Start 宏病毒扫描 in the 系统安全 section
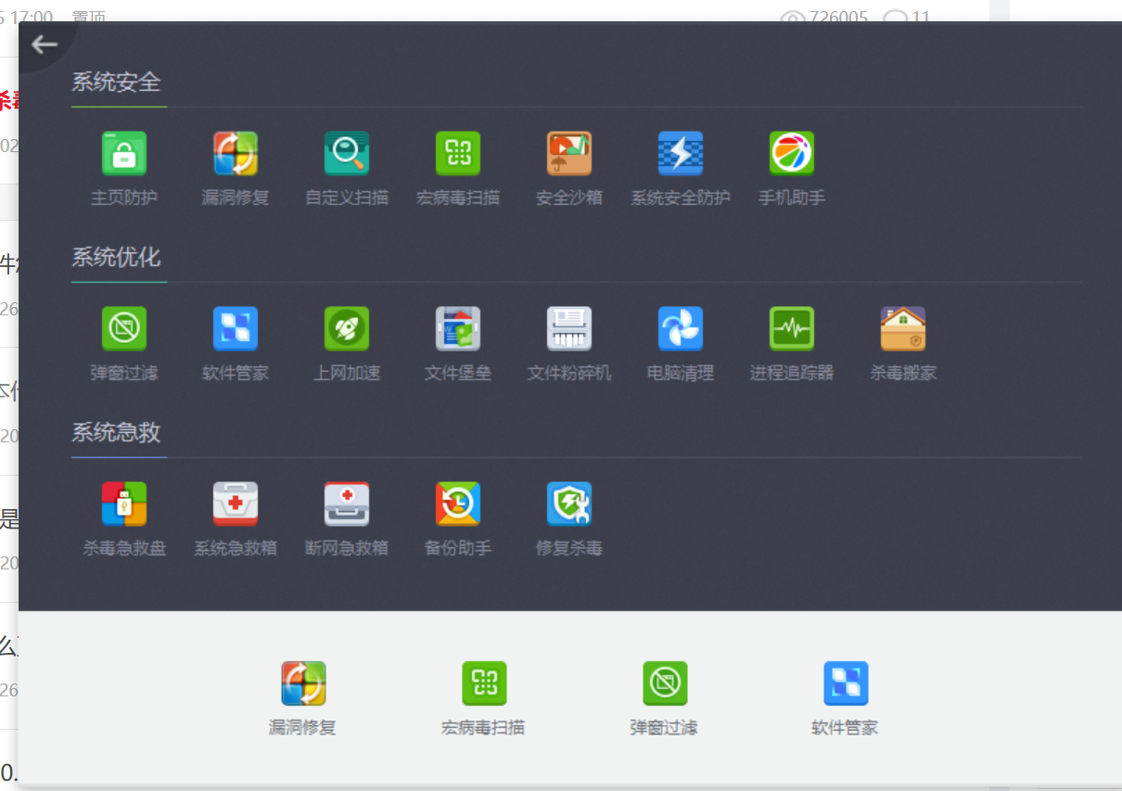 click(458, 154)
